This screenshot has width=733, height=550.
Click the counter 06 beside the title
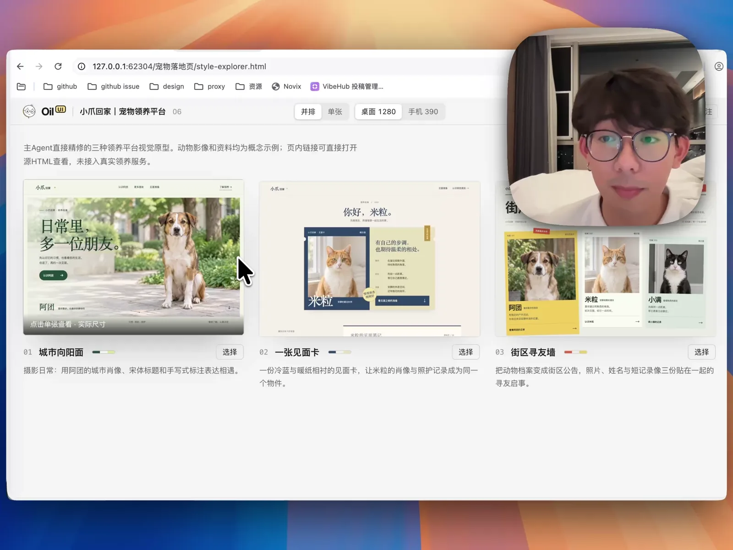[x=177, y=112]
